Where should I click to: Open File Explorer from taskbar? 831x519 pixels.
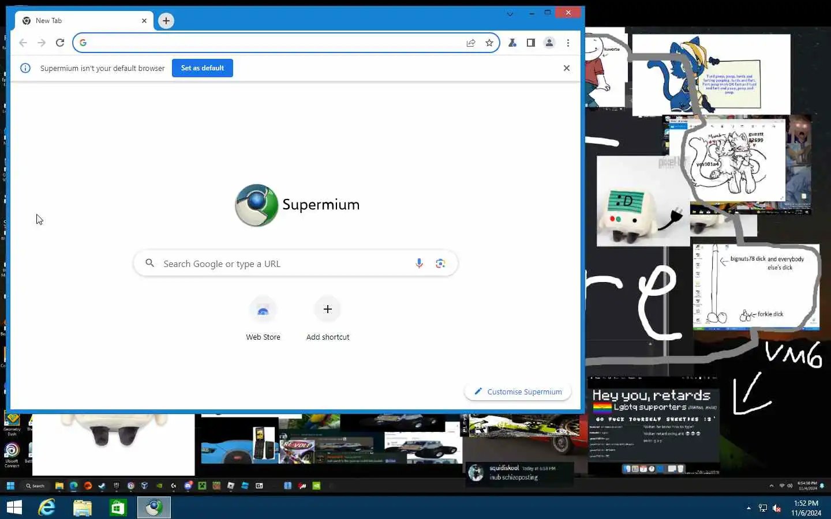[83, 507]
